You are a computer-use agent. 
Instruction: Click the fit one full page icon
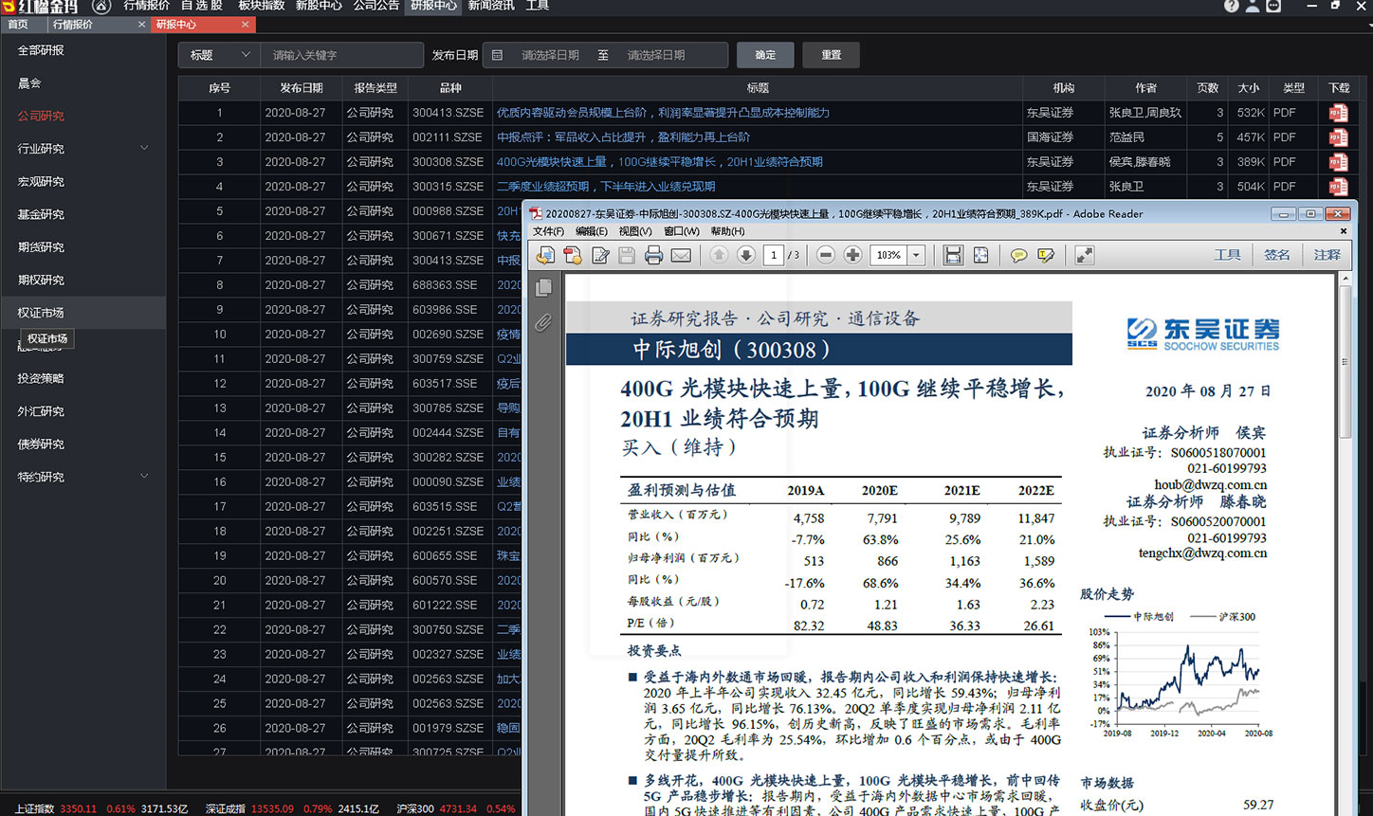[x=980, y=255]
